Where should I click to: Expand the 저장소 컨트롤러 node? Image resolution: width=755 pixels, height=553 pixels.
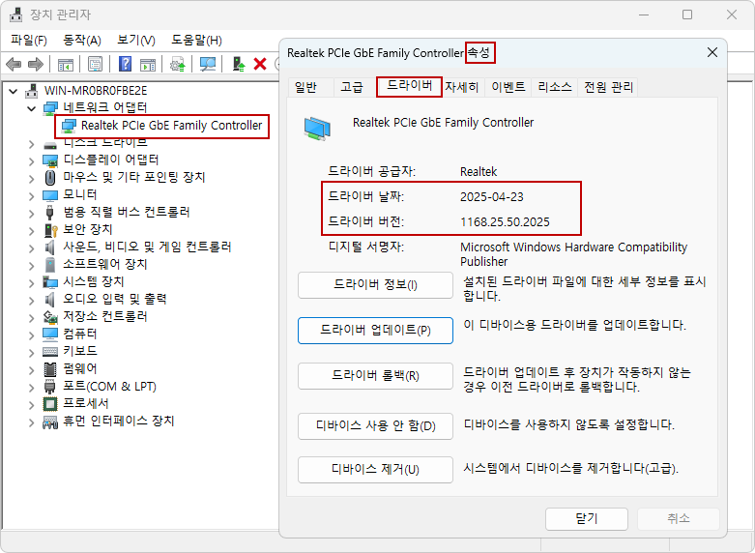[31, 318]
